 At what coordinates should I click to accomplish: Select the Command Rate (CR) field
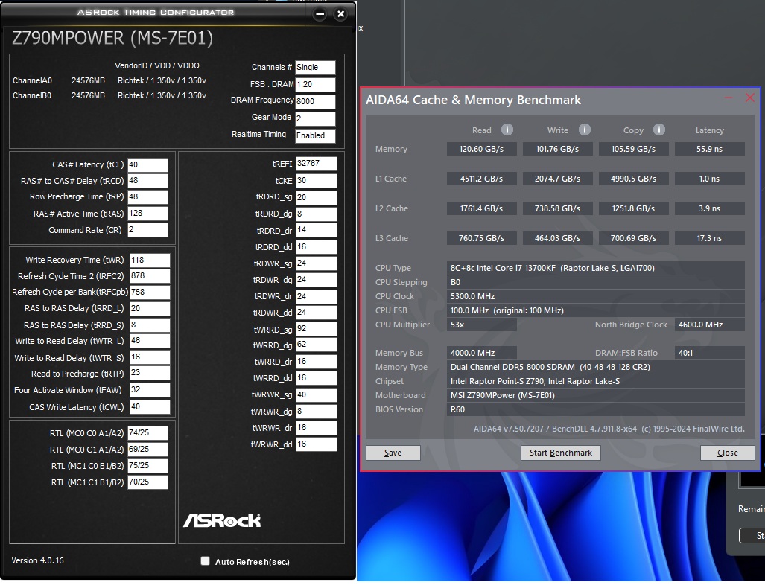point(147,230)
